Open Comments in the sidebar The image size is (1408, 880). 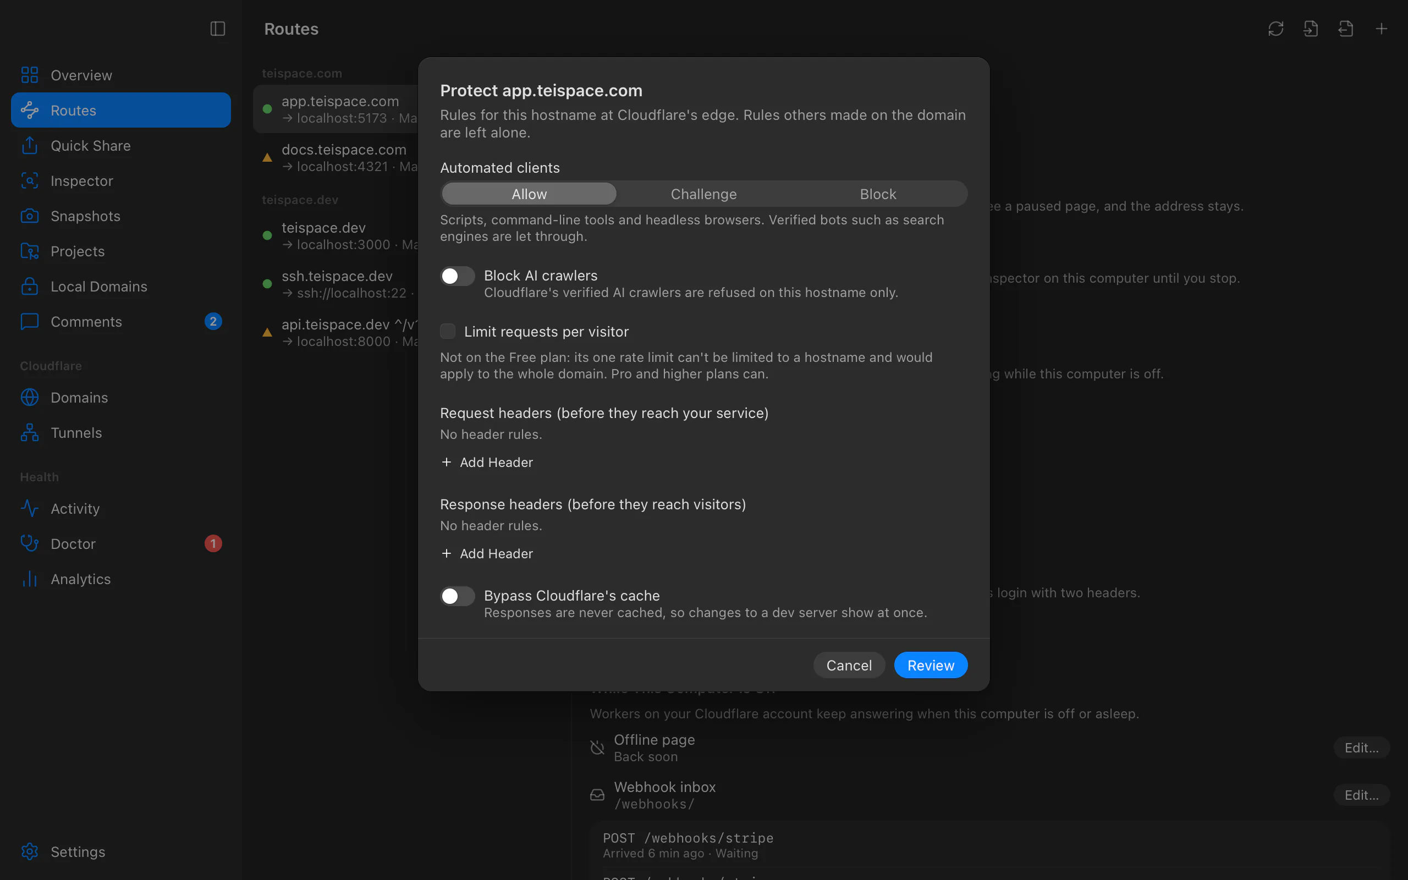[x=121, y=321]
